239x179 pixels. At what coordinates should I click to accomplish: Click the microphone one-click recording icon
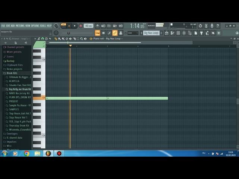pos(212,26)
